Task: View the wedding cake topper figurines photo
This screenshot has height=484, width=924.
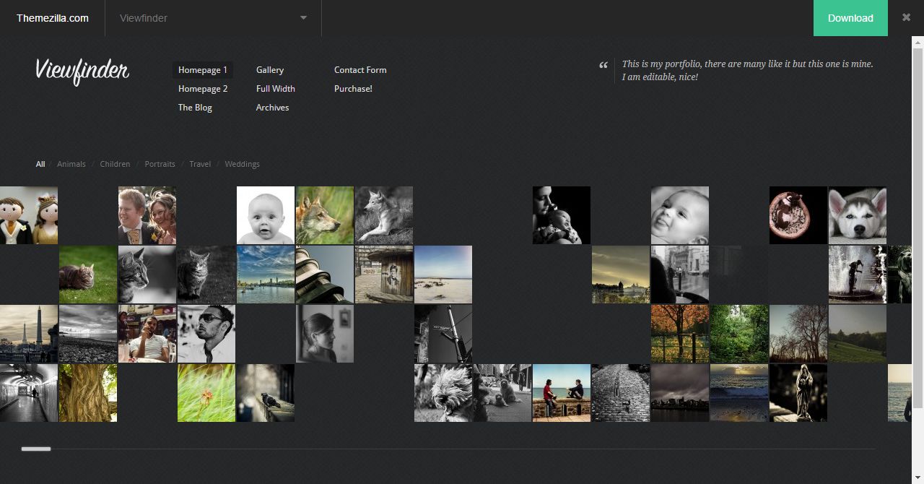Action: click(28, 215)
